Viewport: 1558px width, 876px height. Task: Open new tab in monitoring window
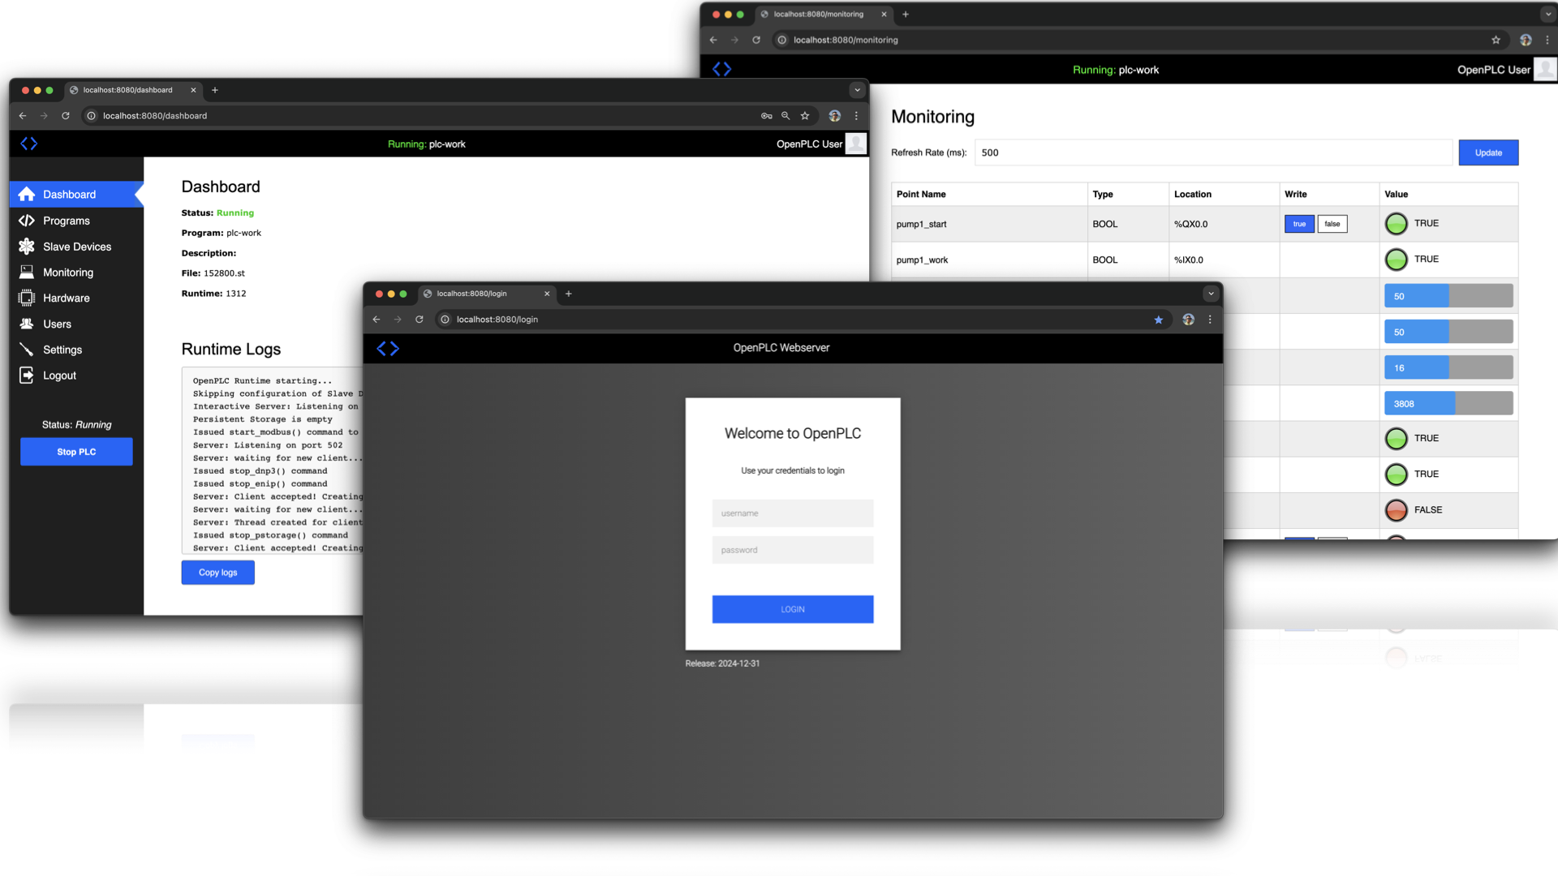pos(906,14)
